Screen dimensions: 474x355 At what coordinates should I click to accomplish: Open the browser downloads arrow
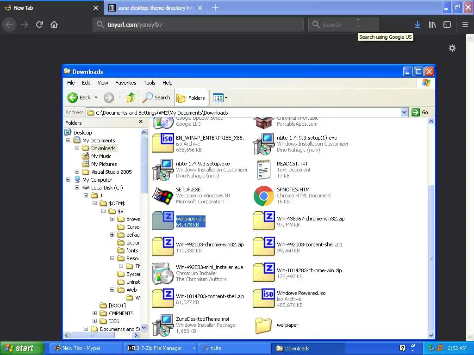click(x=418, y=24)
